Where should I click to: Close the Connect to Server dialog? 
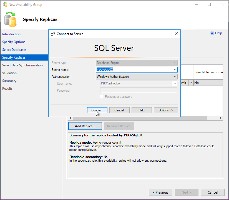[176, 34]
